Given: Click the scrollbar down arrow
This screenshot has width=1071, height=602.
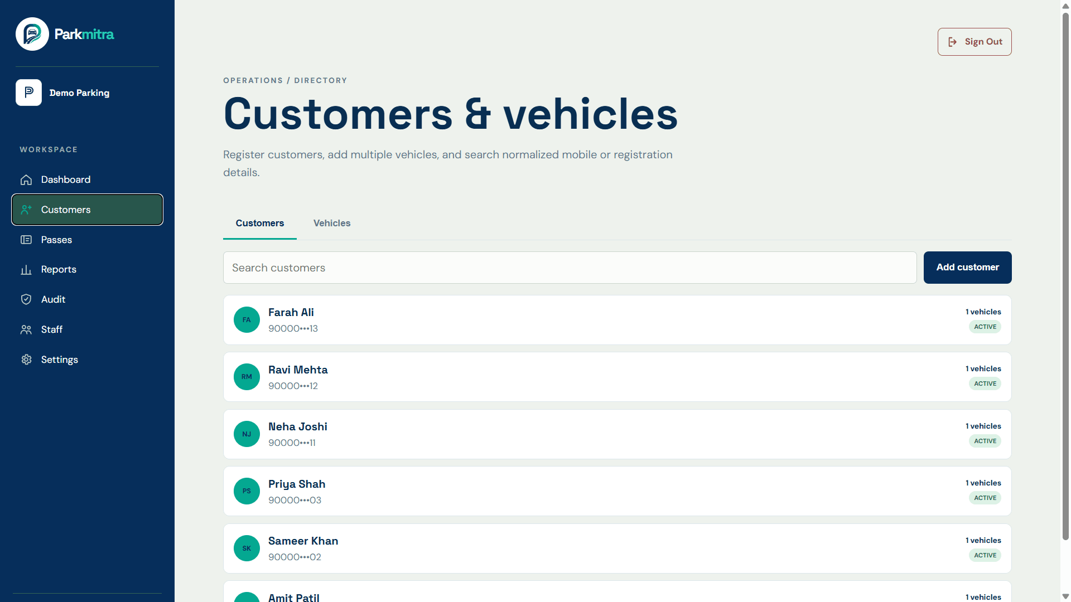Looking at the screenshot, I should 1065,596.
